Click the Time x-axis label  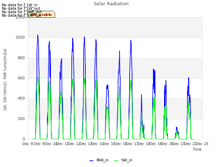tap(197, 149)
